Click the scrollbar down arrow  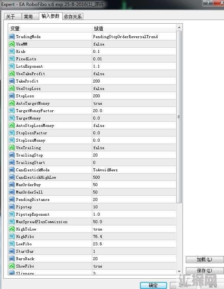(179, 272)
